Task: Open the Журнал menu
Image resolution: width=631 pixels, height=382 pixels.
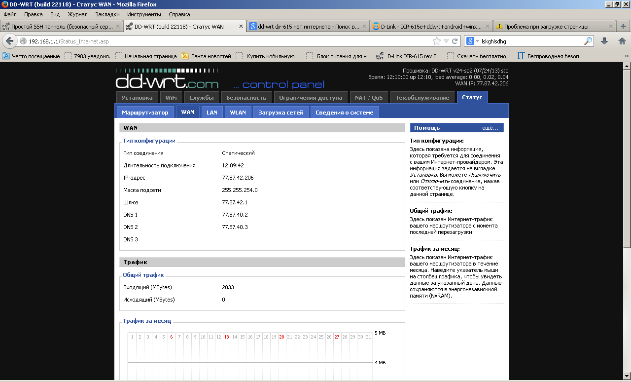Action: (78, 14)
